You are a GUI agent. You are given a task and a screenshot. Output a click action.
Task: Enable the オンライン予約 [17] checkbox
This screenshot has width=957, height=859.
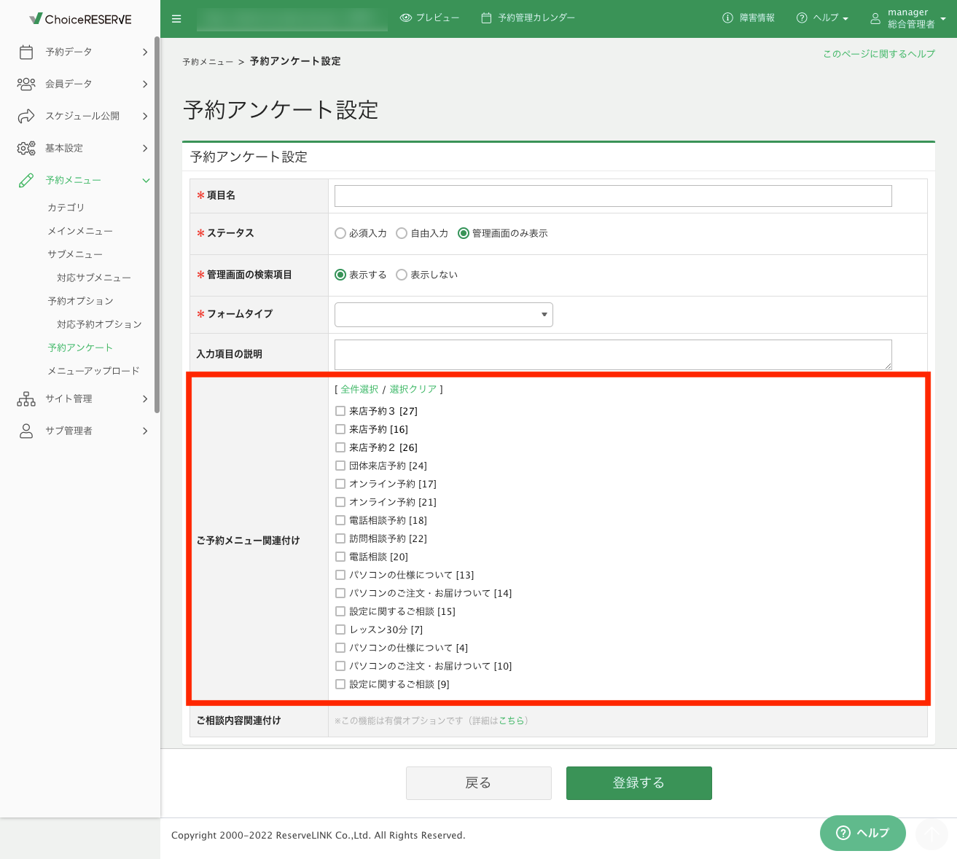[x=340, y=484]
